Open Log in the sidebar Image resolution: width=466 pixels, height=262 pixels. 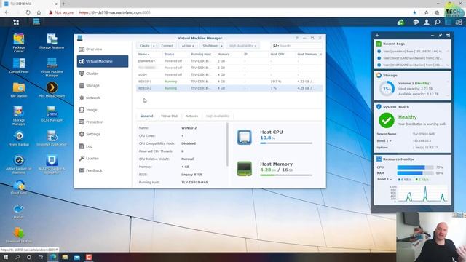(103, 146)
